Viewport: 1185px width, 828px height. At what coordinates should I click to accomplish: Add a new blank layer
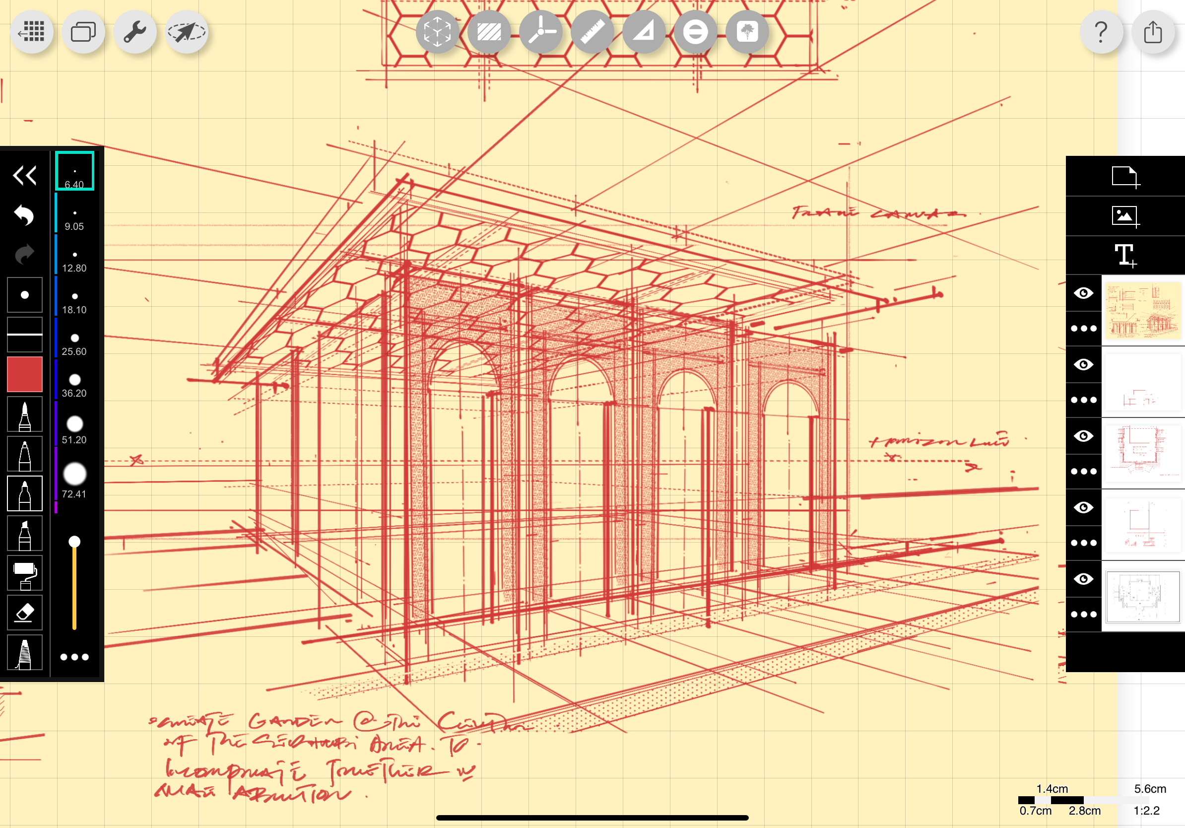click(x=1125, y=177)
